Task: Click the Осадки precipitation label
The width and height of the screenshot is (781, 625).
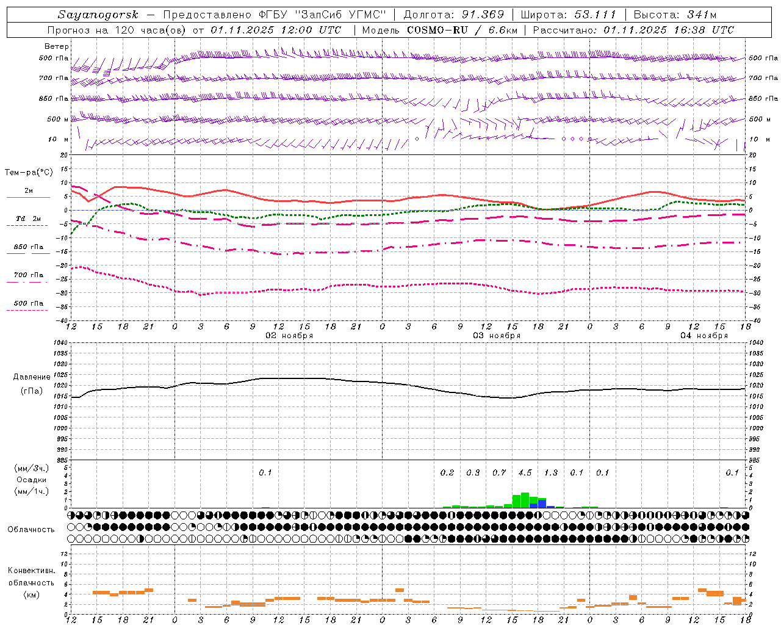Action: (x=31, y=480)
